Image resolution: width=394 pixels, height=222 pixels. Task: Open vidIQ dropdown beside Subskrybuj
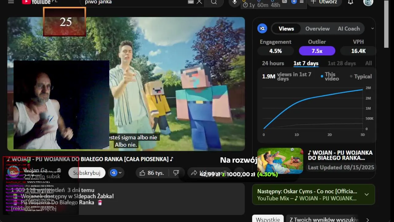[x=116, y=173]
